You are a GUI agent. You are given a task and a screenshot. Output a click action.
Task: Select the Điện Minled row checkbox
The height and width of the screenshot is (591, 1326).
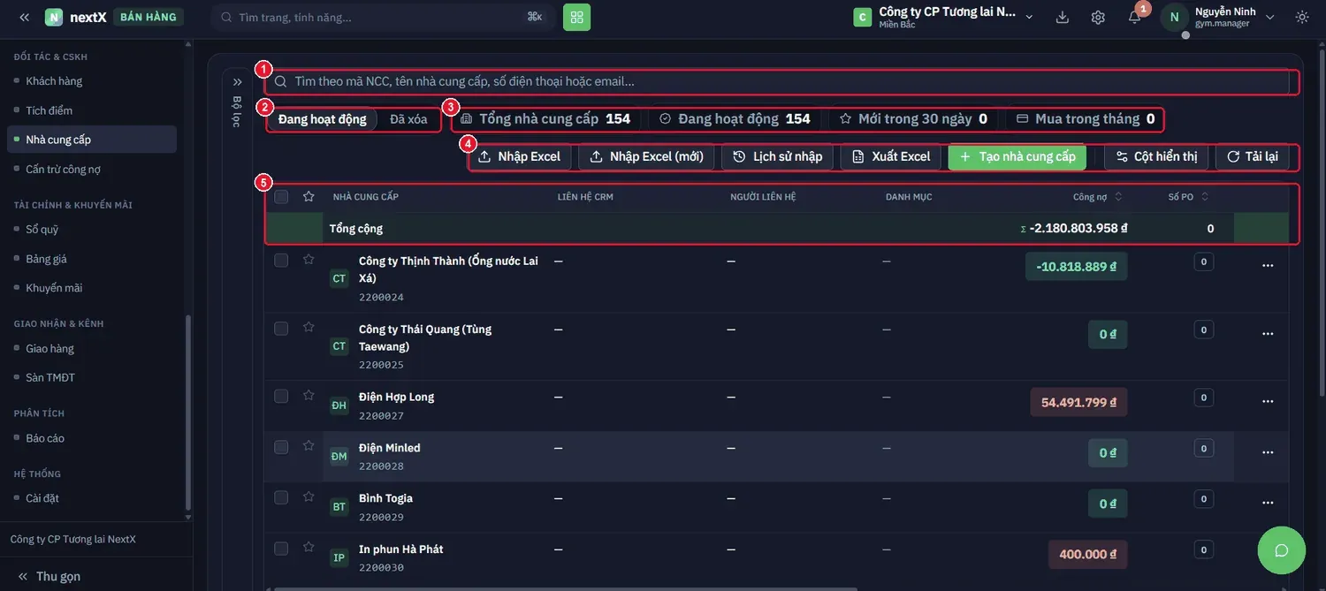click(x=281, y=447)
